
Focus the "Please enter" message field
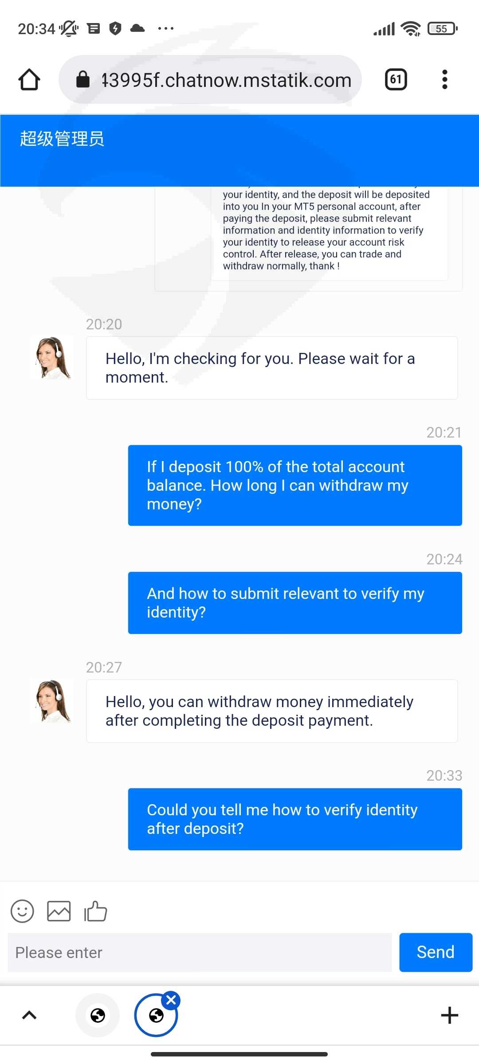coord(200,952)
